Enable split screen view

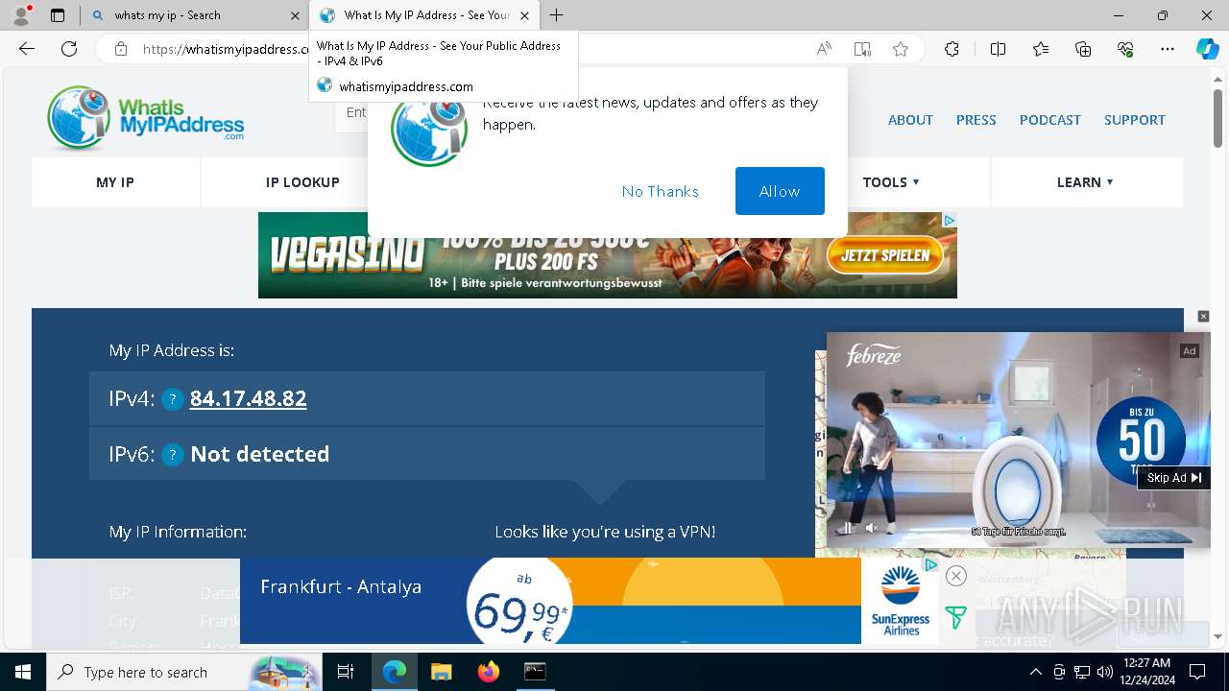(x=998, y=49)
